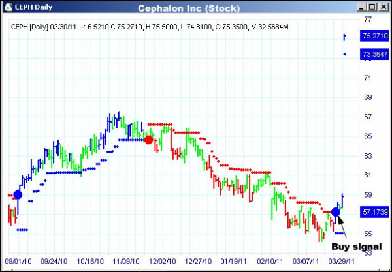
Task: Click the large blue buy dot near 03/29/11
Action: 336,212
